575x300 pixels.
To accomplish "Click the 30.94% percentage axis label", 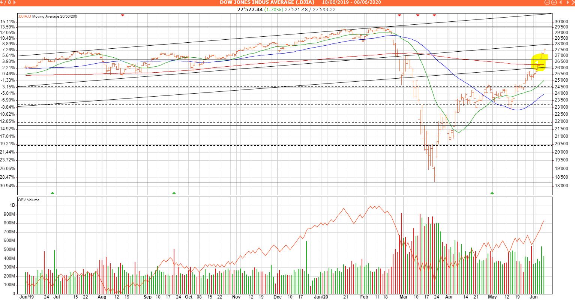I will coord(8,186).
